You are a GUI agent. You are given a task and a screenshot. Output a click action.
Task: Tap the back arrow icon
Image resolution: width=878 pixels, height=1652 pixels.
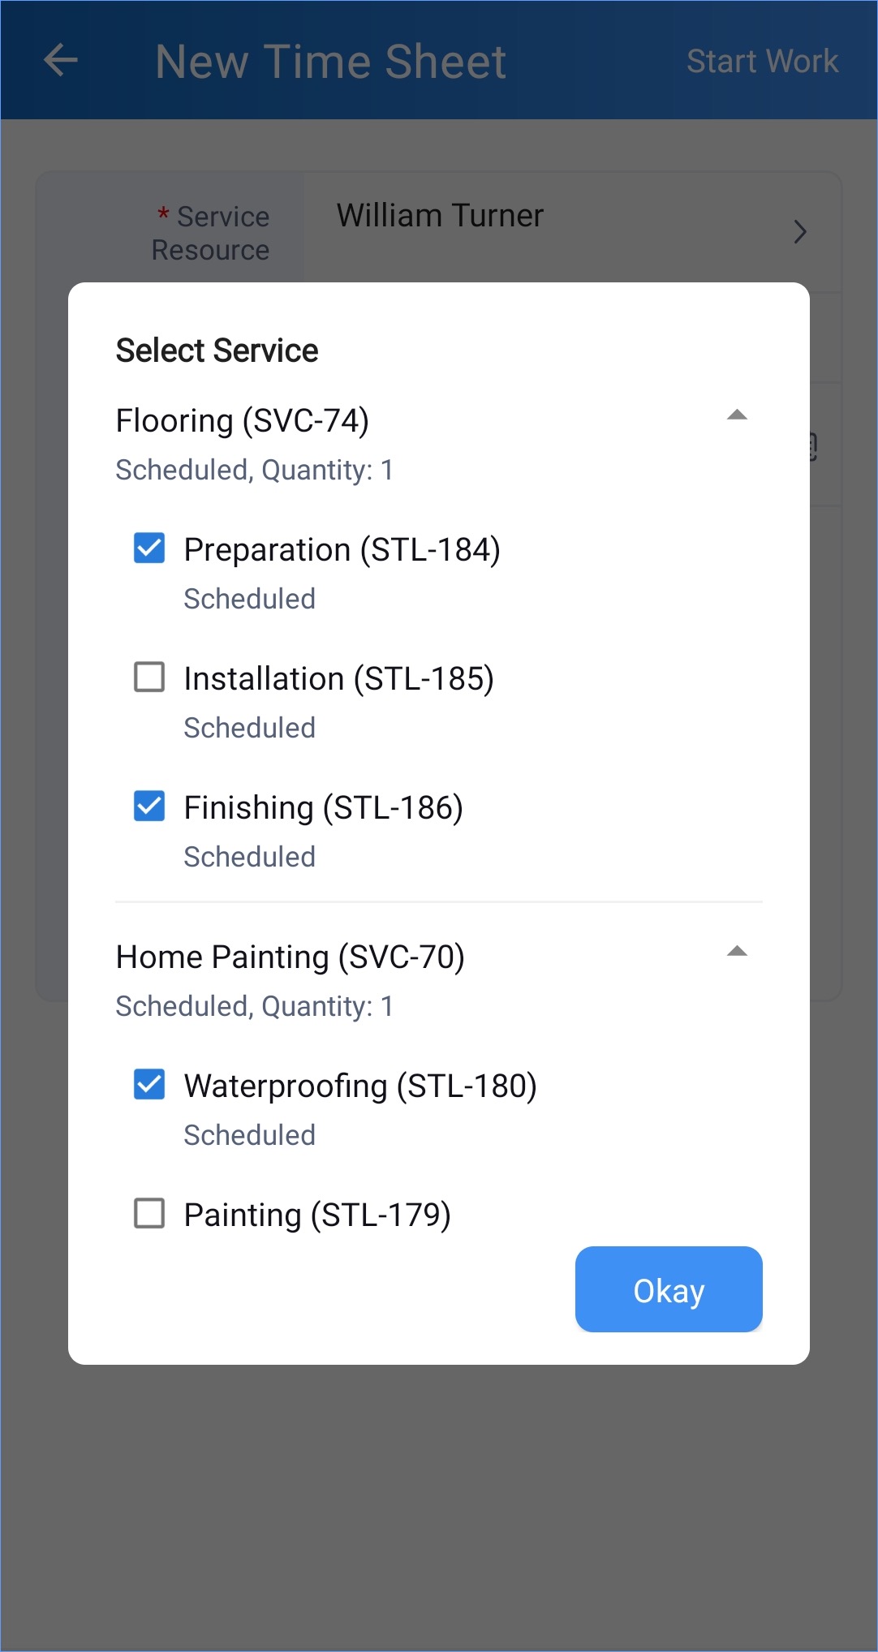tap(61, 60)
